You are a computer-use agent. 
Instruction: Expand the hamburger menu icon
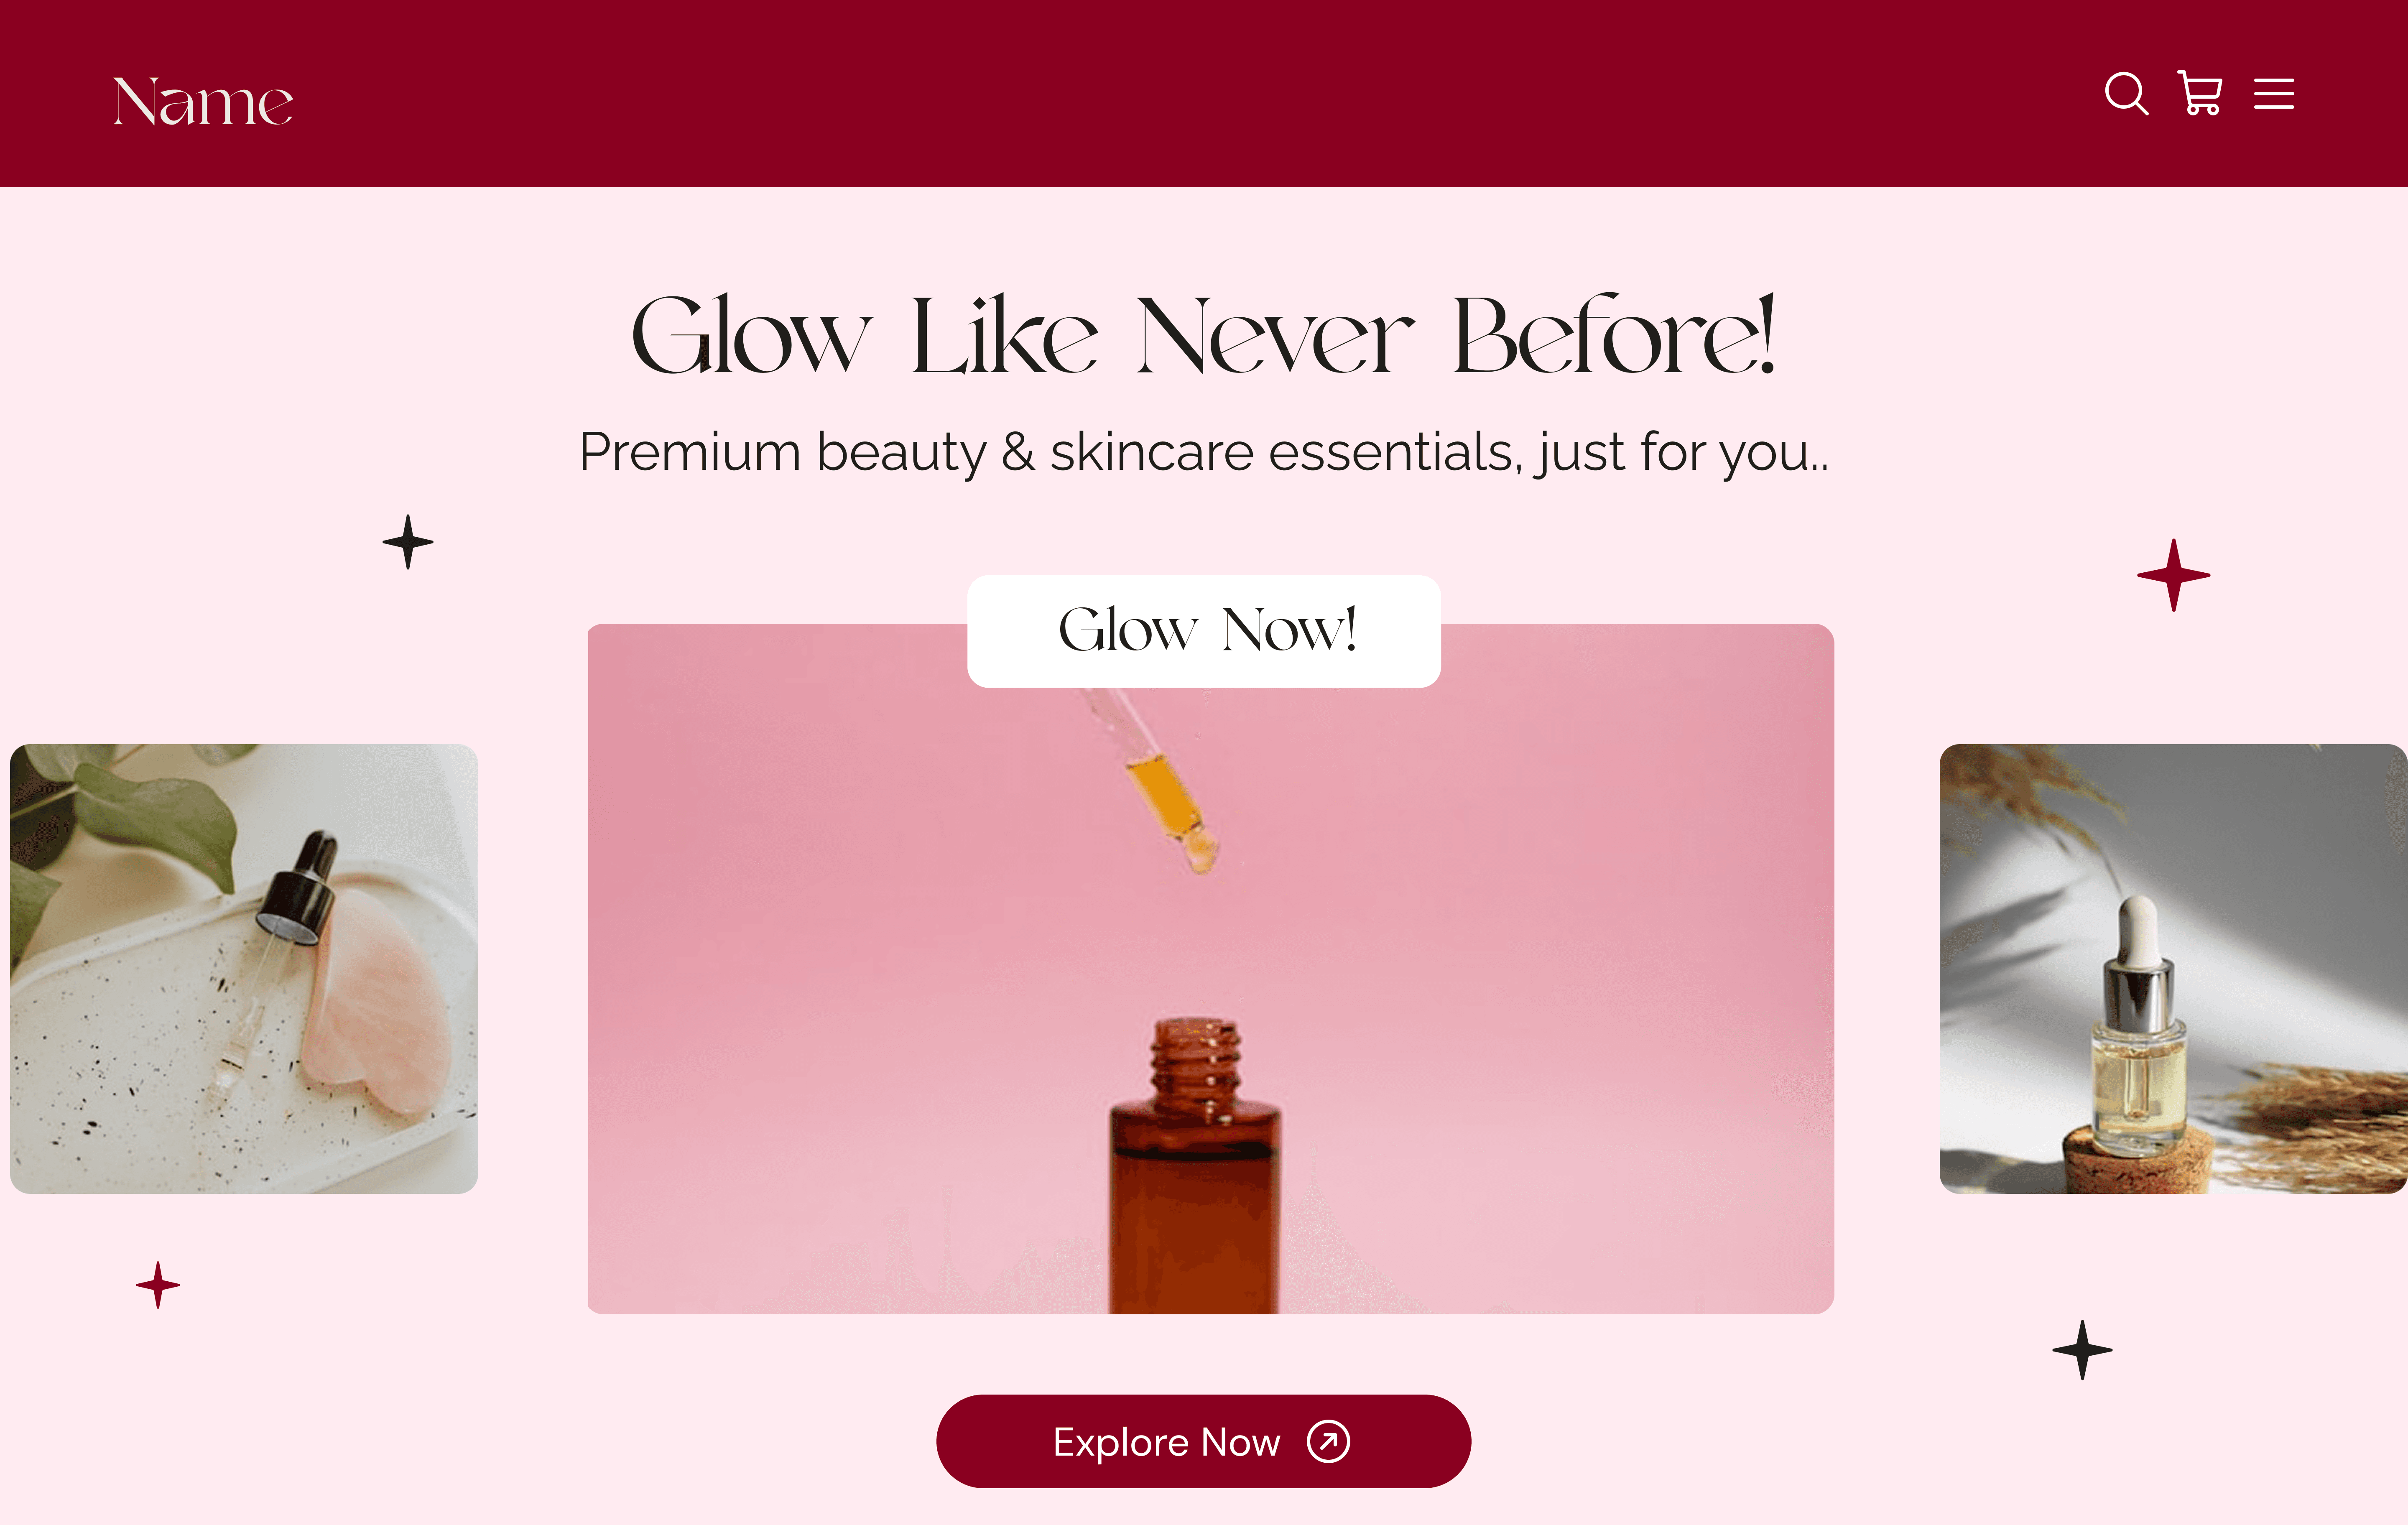[x=2274, y=94]
